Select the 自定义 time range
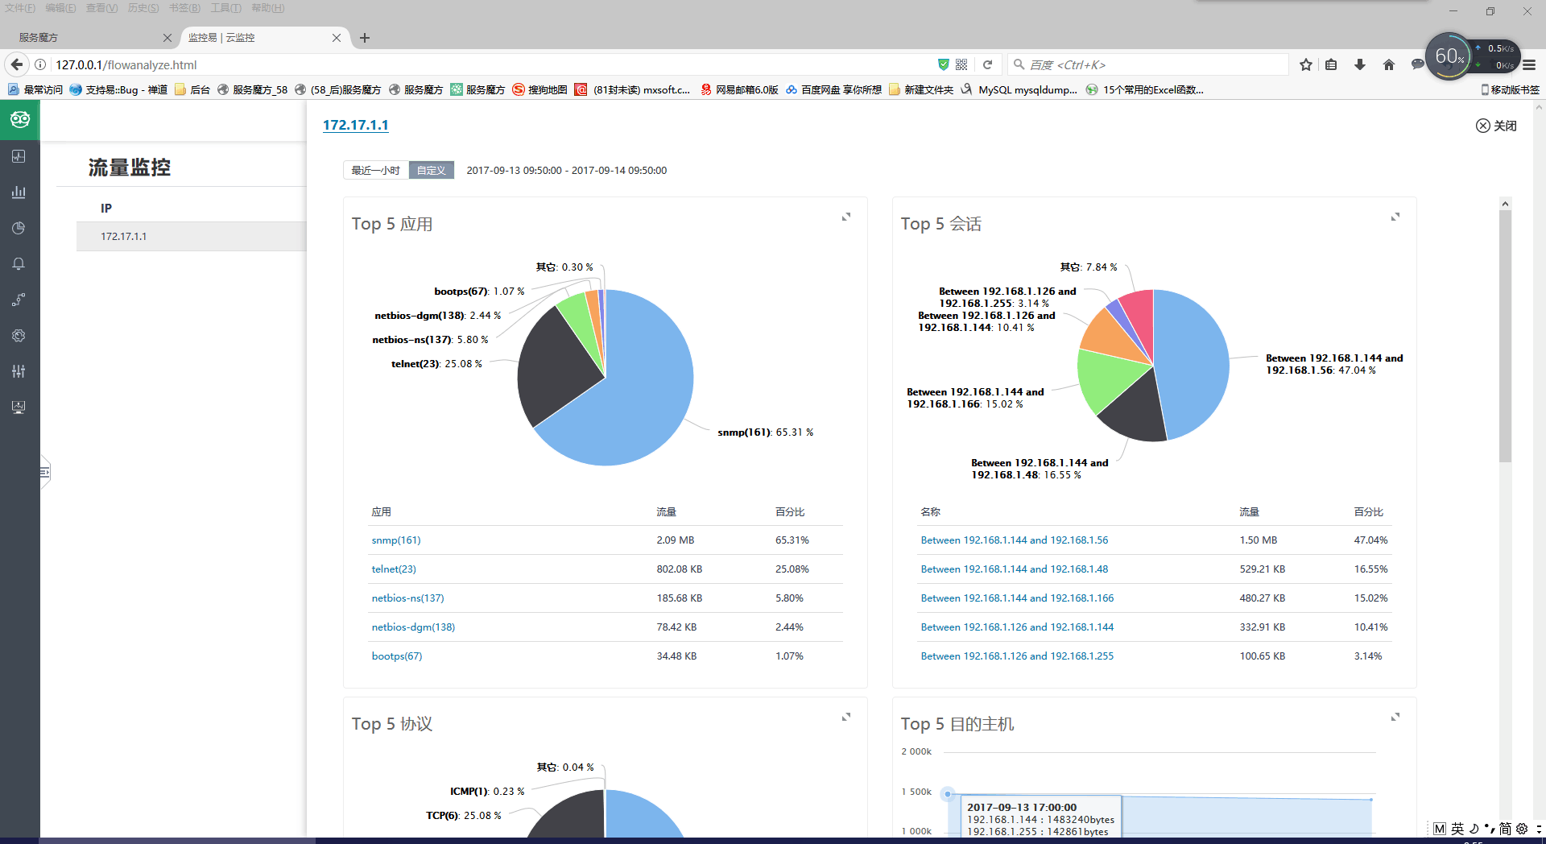 (x=432, y=170)
